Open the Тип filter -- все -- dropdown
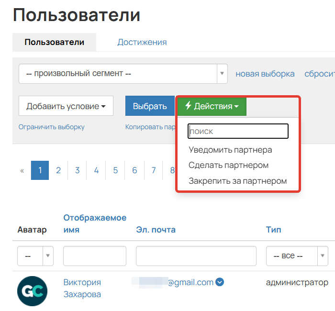 pos(297,256)
